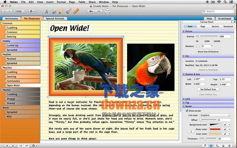Go back with toolbar left arrow
237x148 pixels.
click(4, 11)
